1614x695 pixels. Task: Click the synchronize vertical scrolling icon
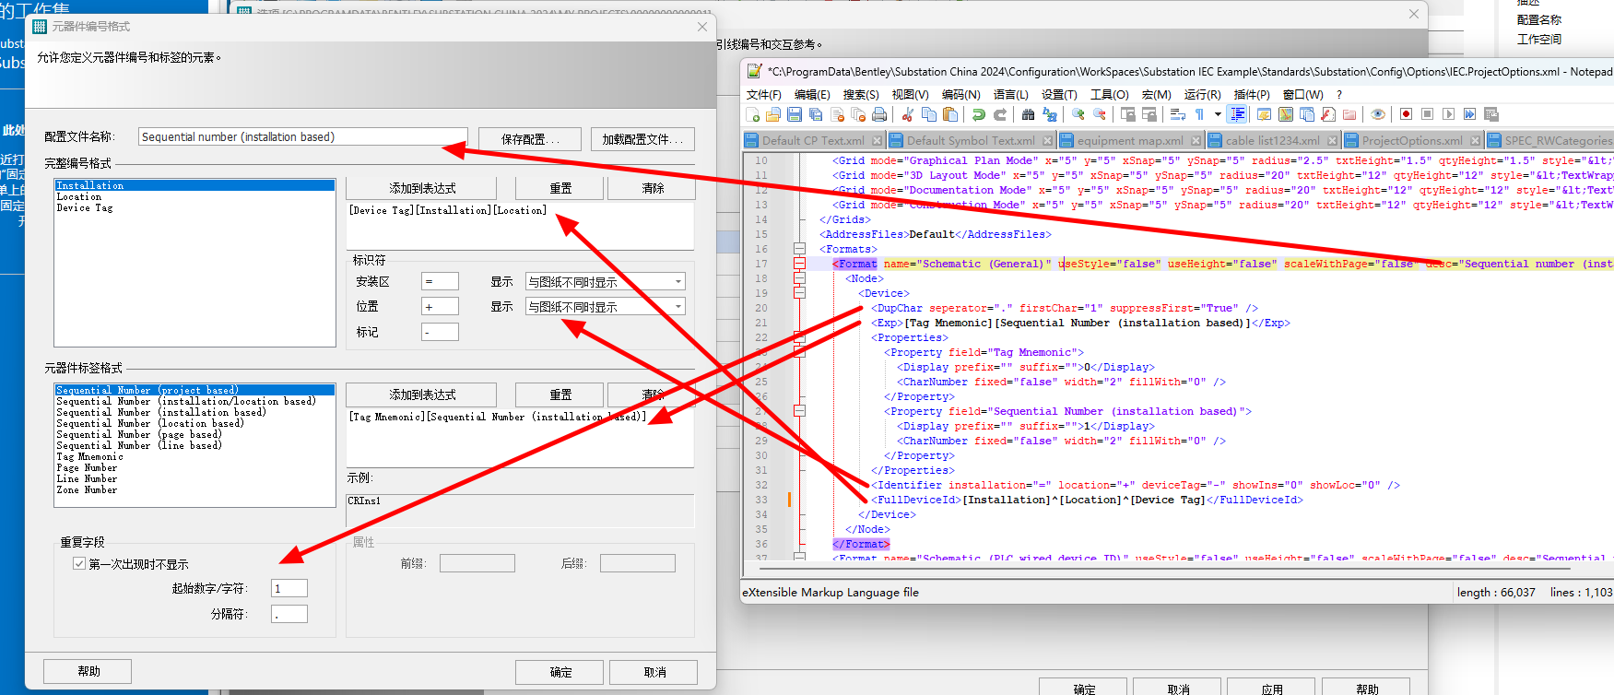[1128, 114]
